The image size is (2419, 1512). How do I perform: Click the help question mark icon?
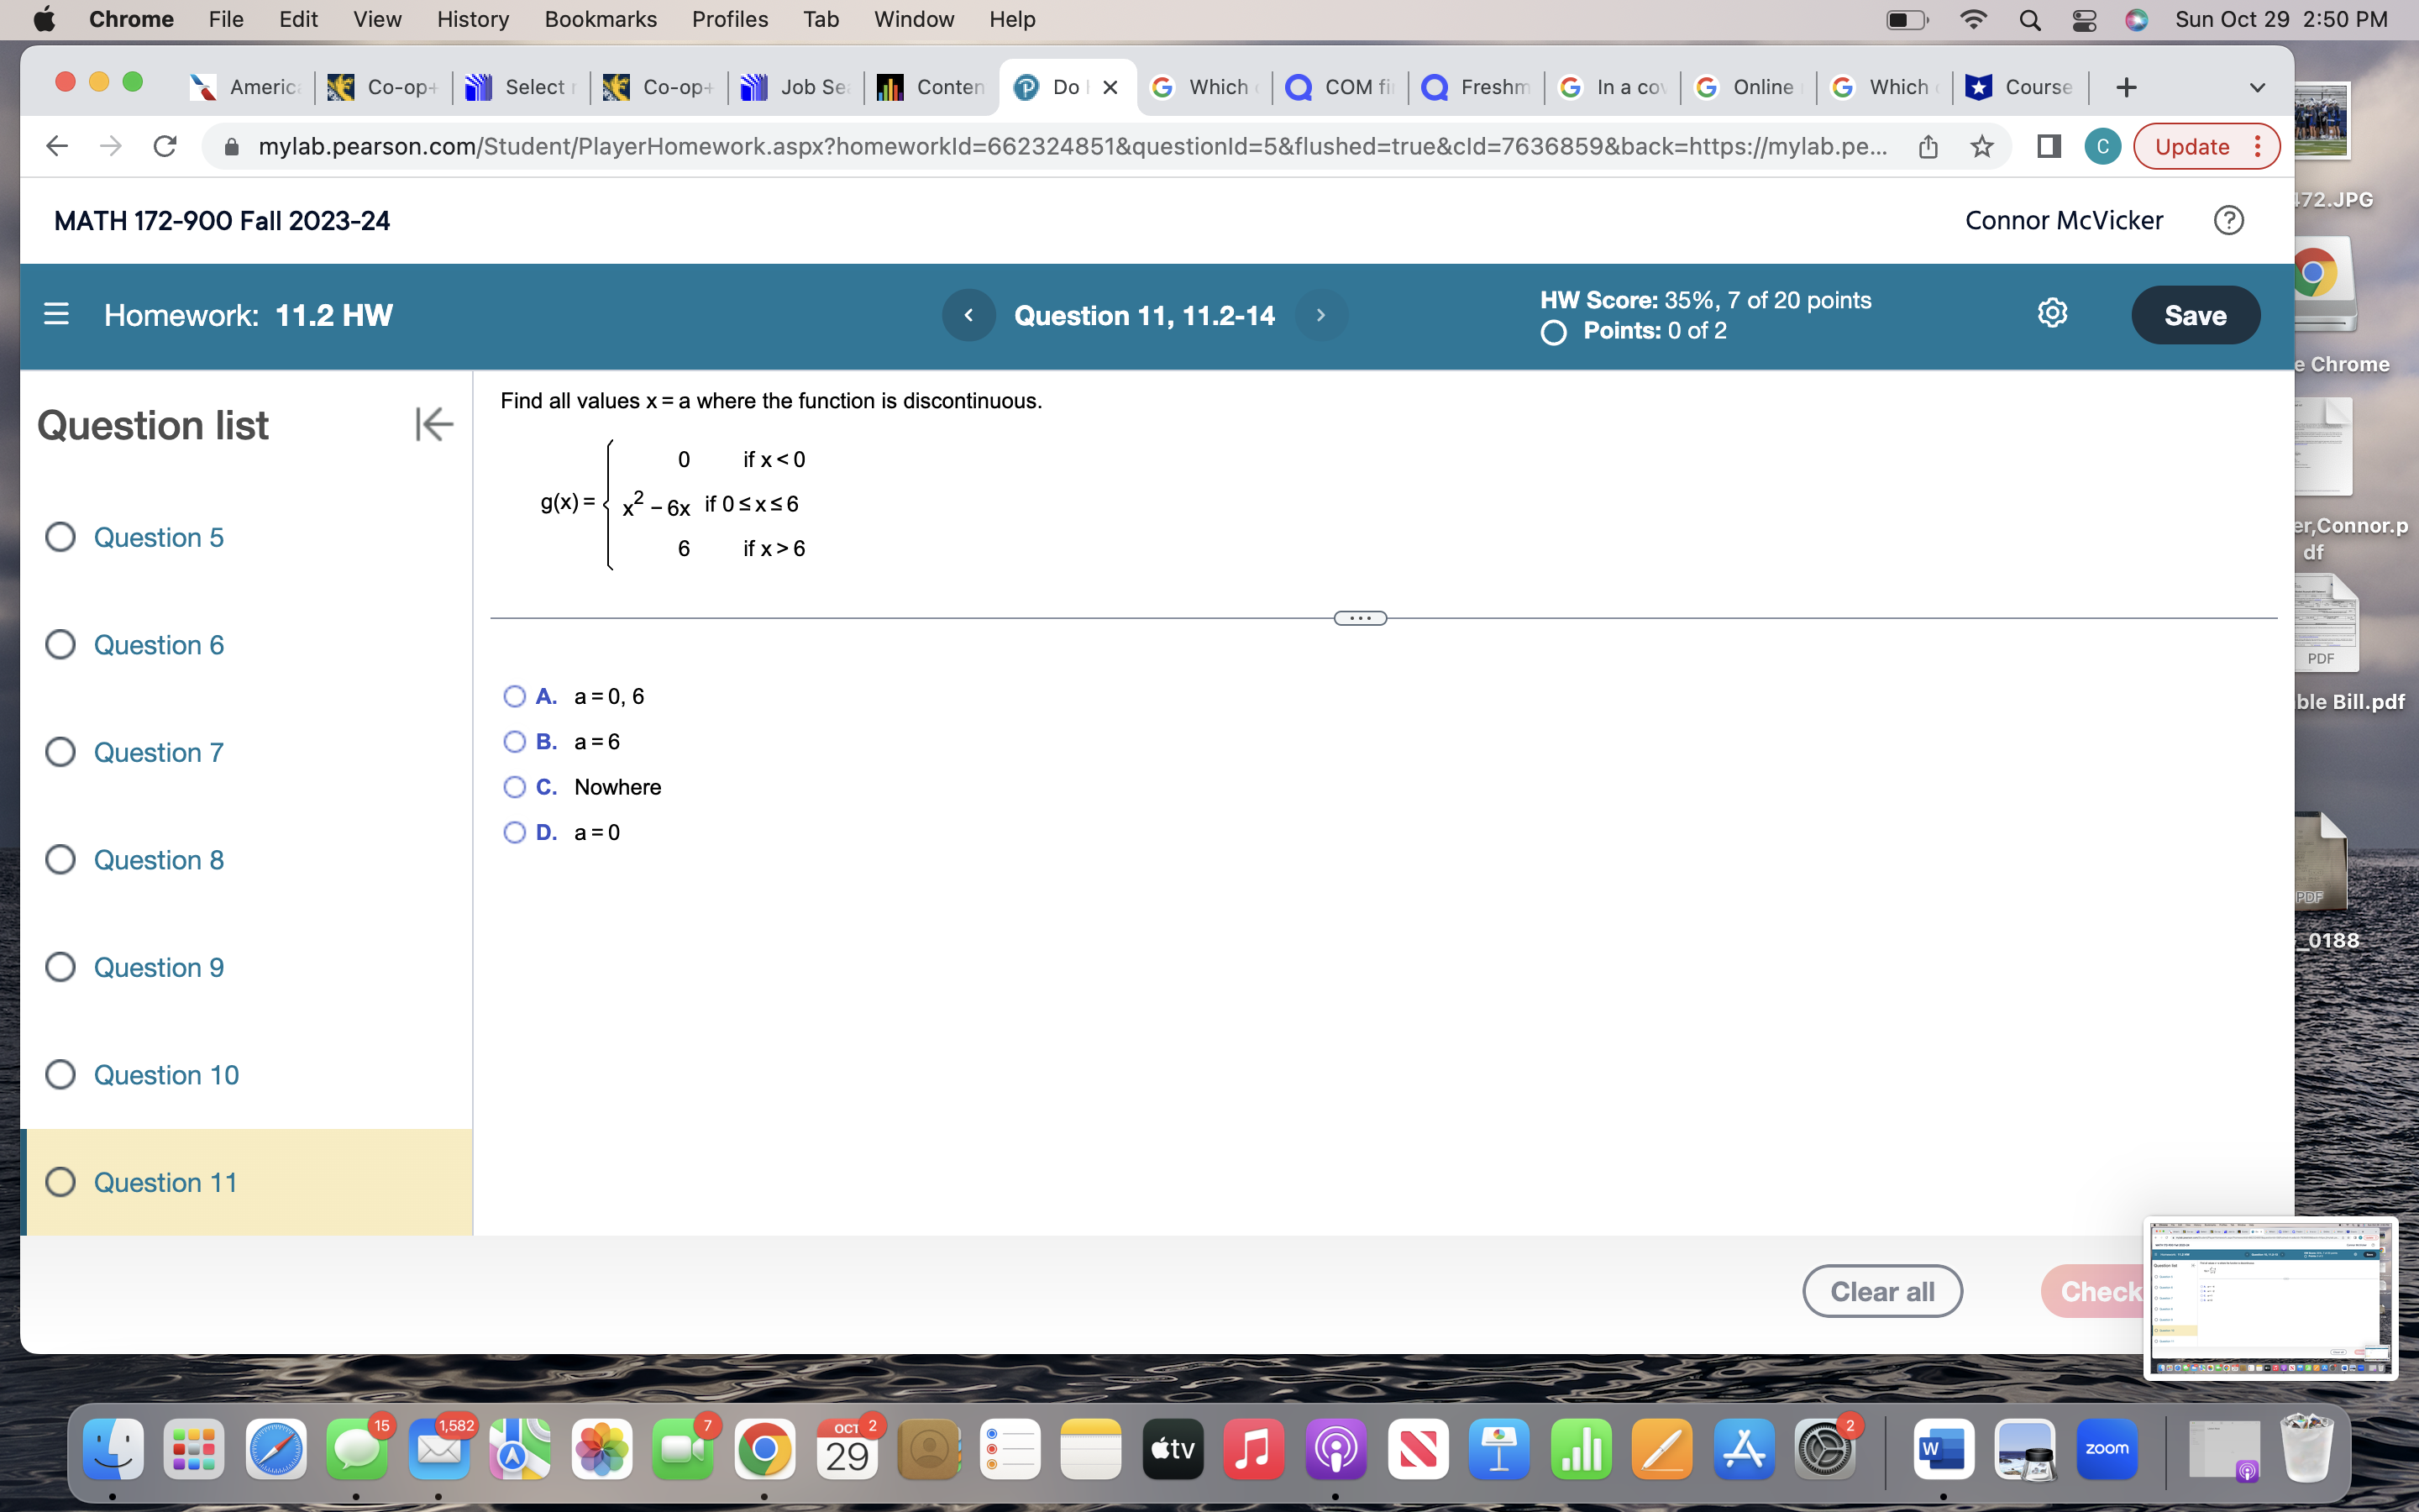click(2229, 220)
